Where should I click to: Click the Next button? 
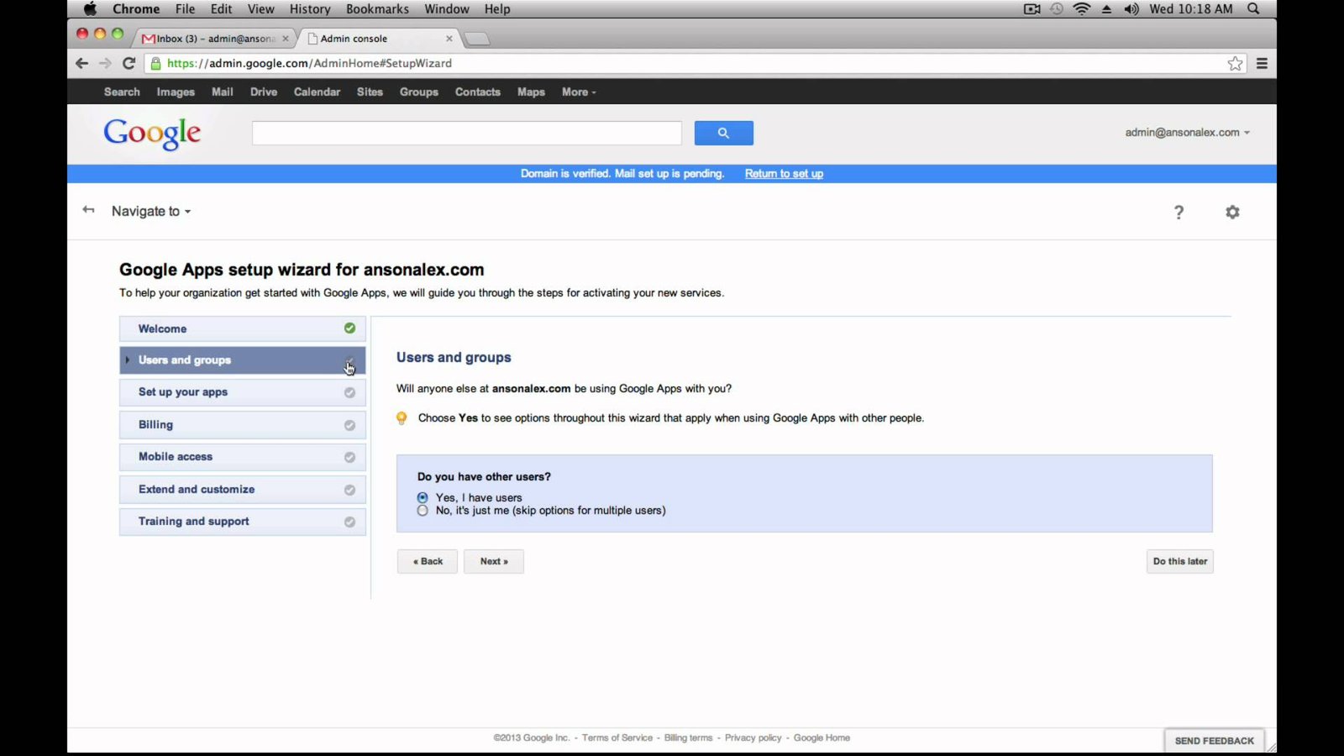pos(494,561)
